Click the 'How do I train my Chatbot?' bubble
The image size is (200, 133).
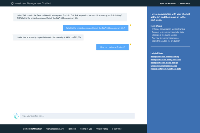(113, 47)
